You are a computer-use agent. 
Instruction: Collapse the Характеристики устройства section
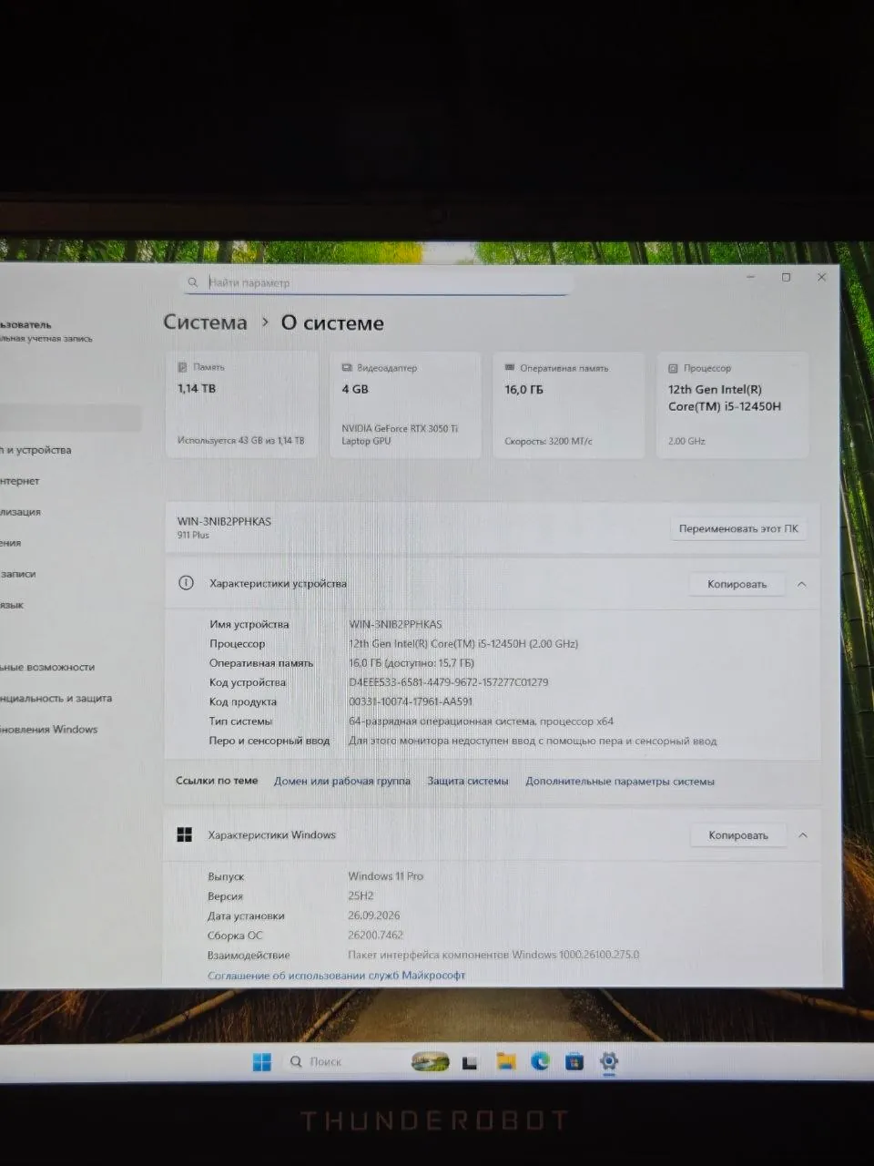coord(802,584)
